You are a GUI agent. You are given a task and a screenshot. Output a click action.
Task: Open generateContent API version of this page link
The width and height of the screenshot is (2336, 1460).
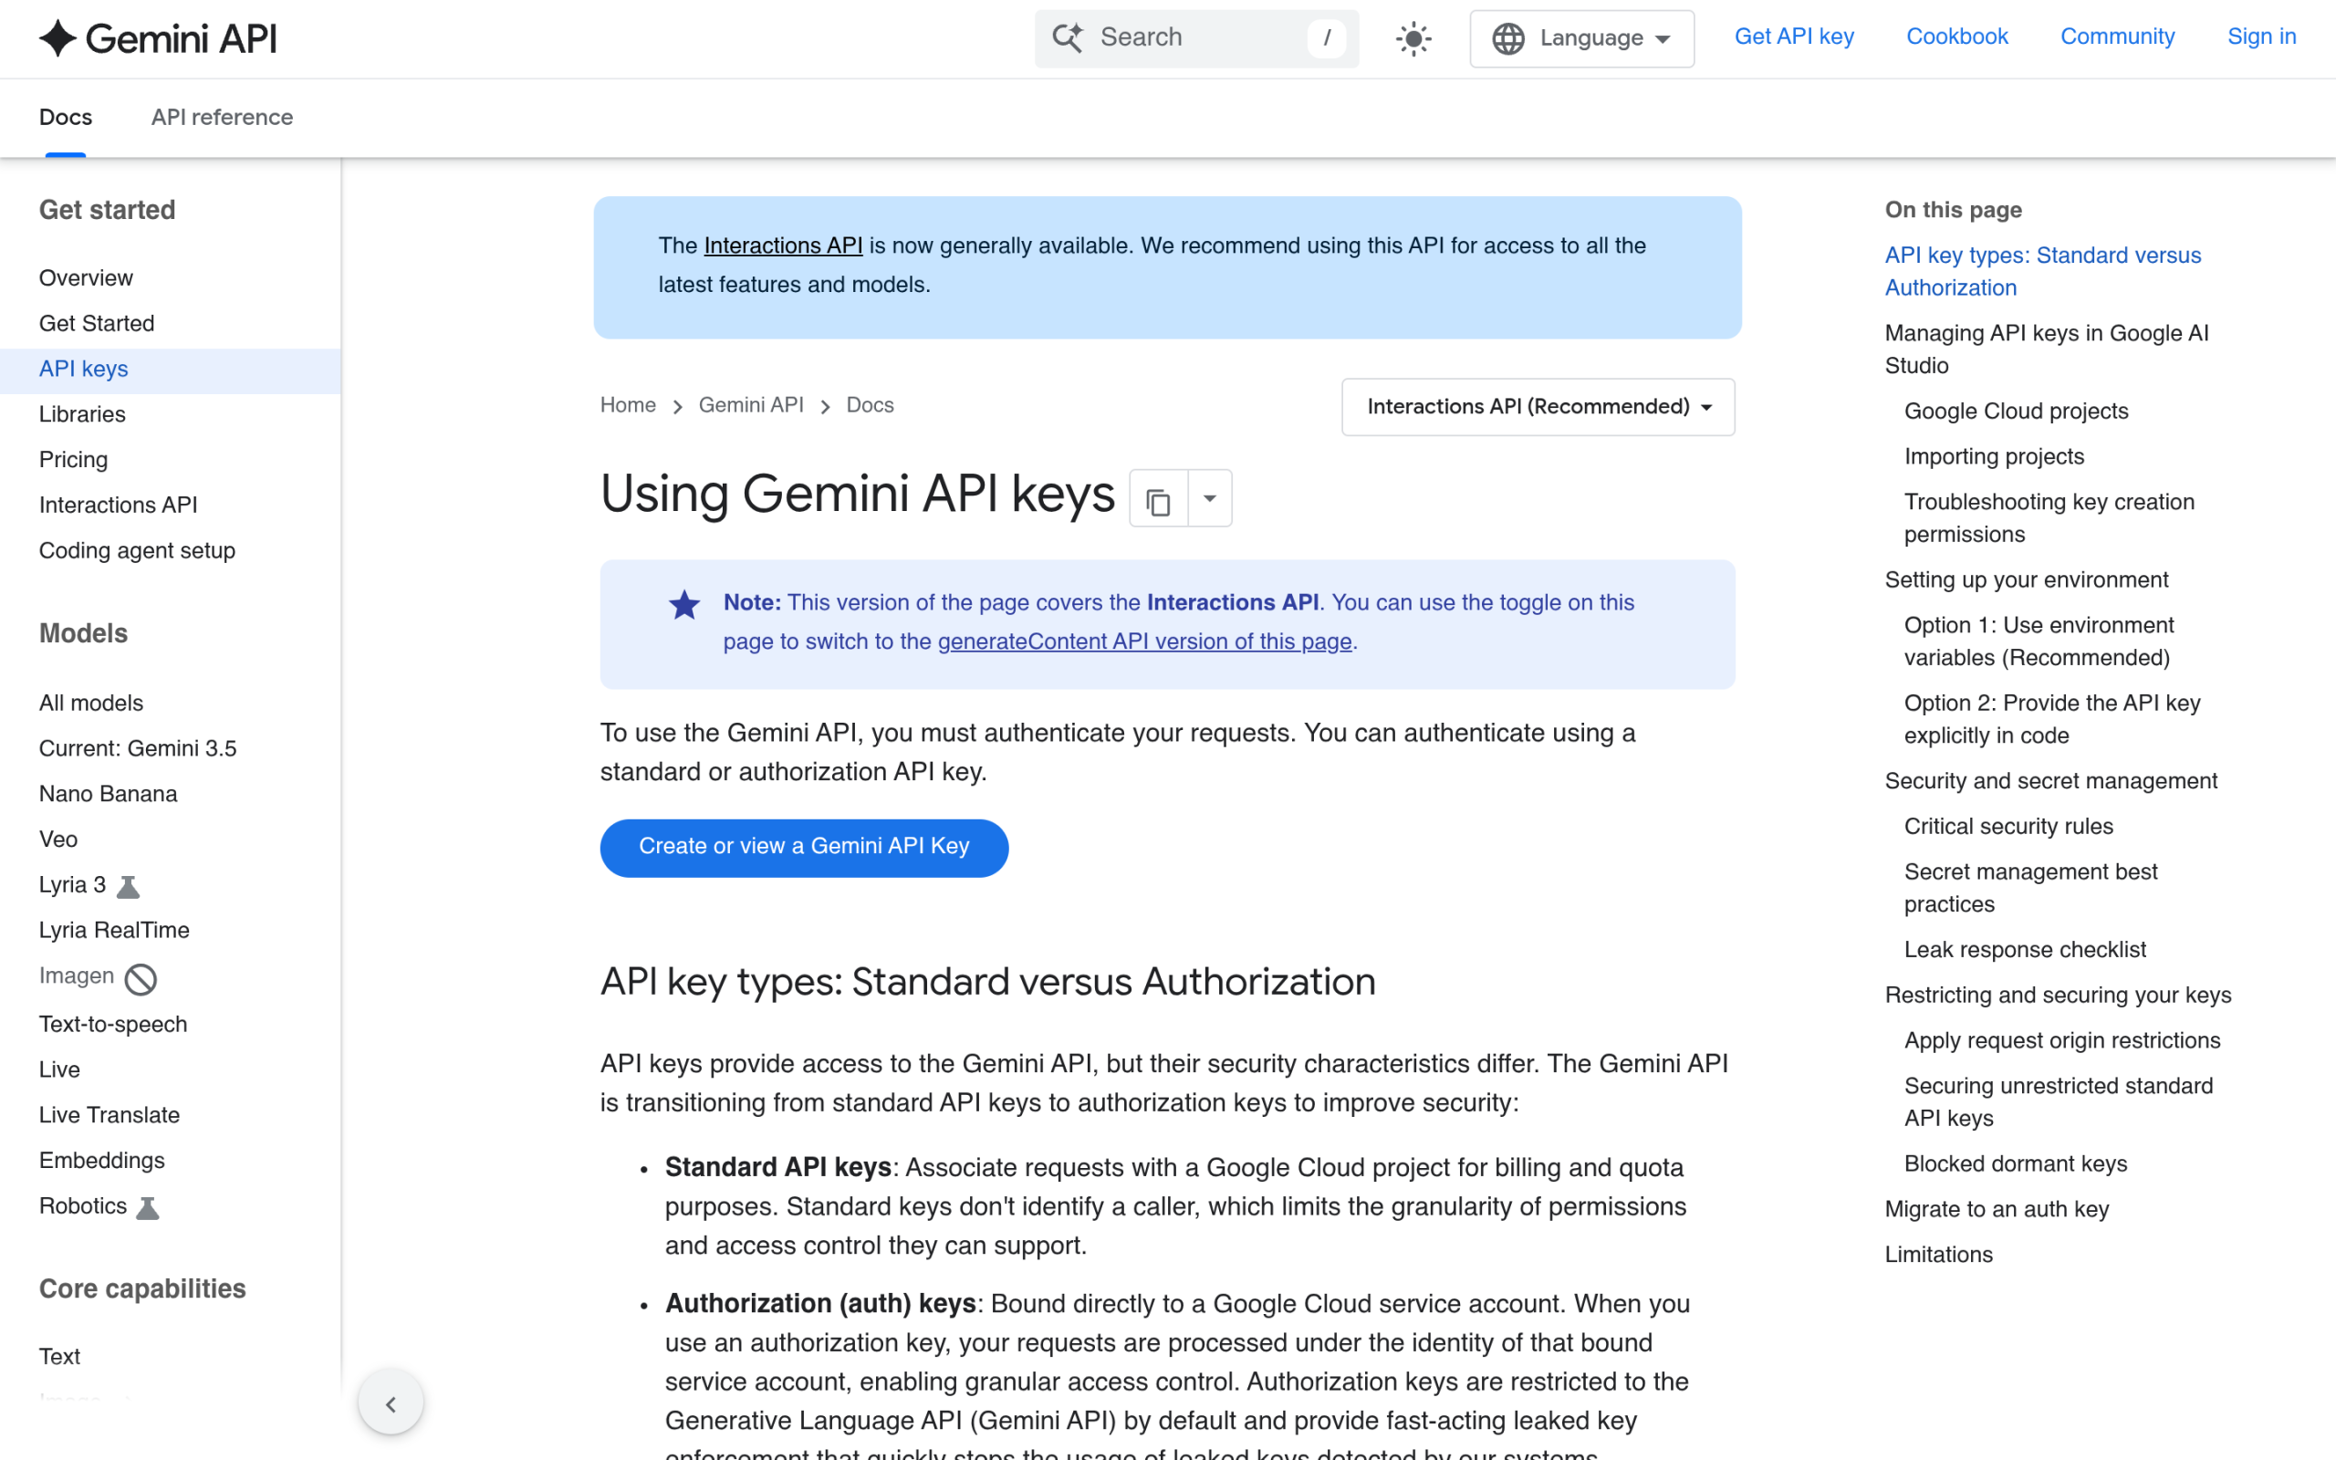(x=1144, y=642)
